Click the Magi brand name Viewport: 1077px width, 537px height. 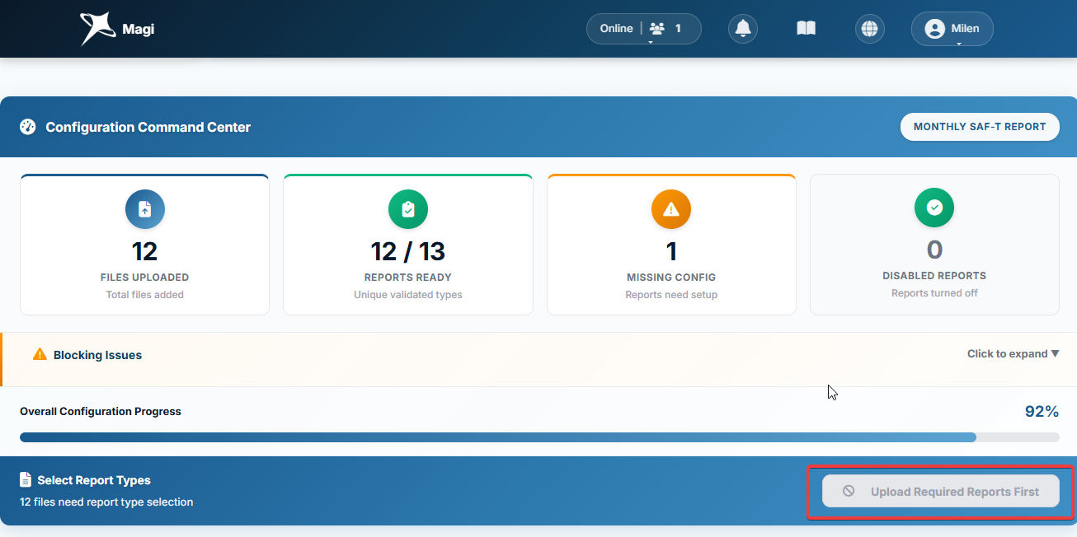click(x=139, y=30)
